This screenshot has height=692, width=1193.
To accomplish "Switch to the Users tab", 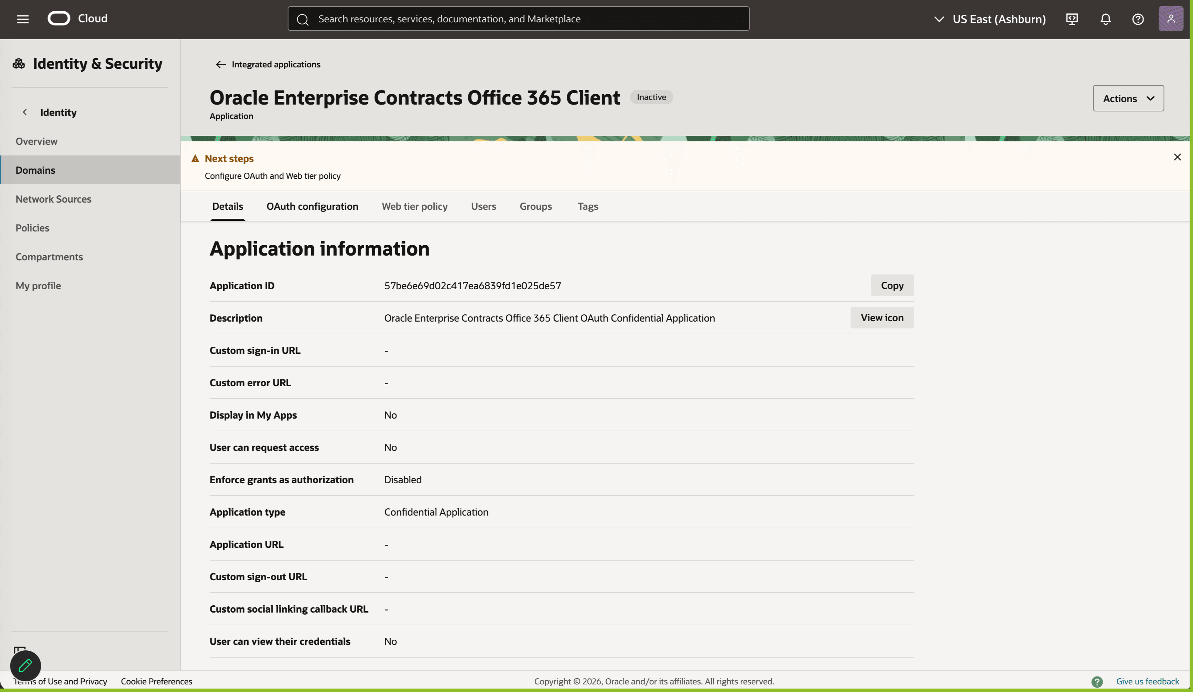I will (483, 206).
